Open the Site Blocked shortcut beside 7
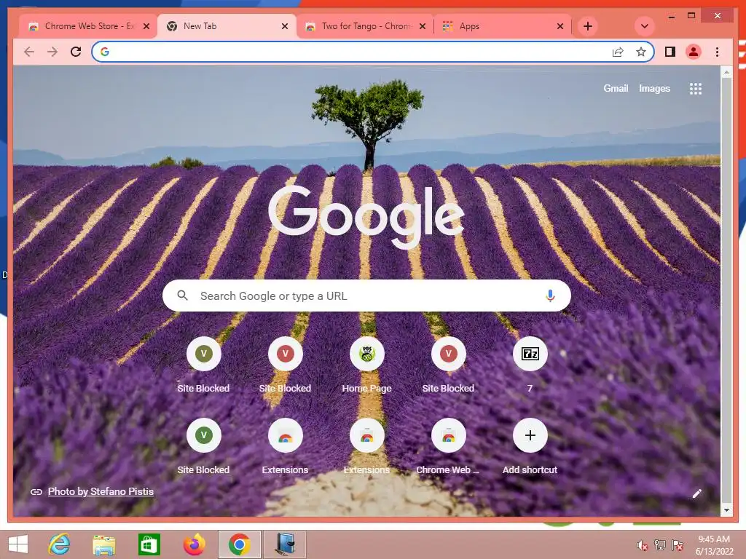 448,365
